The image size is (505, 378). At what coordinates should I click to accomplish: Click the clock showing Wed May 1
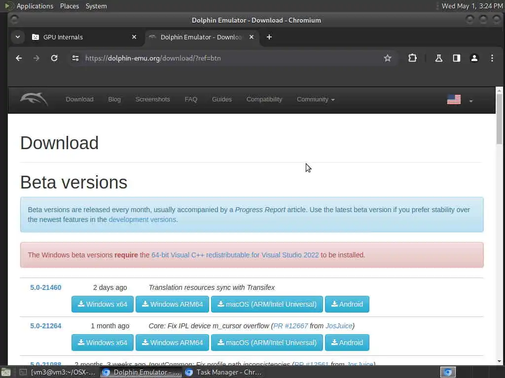pyautogui.click(x=472, y=6)
